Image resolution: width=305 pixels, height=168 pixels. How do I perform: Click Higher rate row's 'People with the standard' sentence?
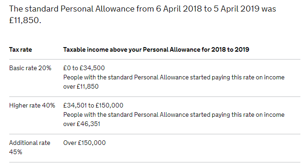click(174, 119)
